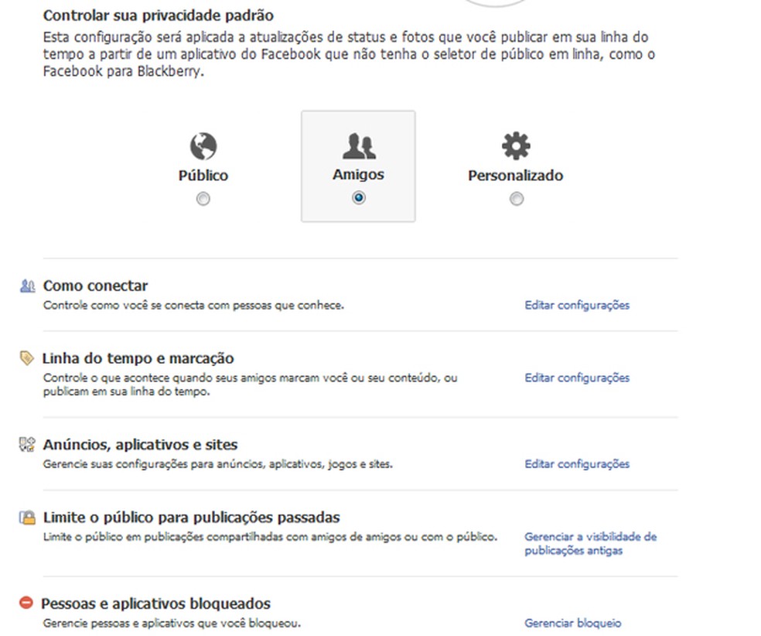Click the Pessoas e aplicativos bloqueados heading

157,604
